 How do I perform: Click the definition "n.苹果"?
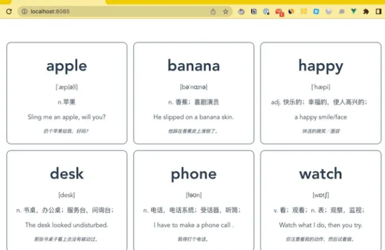click(x=66, y=102)
